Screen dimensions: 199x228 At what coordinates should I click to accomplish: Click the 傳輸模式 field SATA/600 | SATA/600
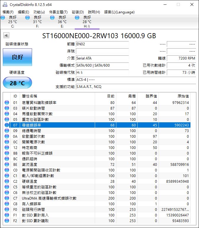[x=102, y=65]
